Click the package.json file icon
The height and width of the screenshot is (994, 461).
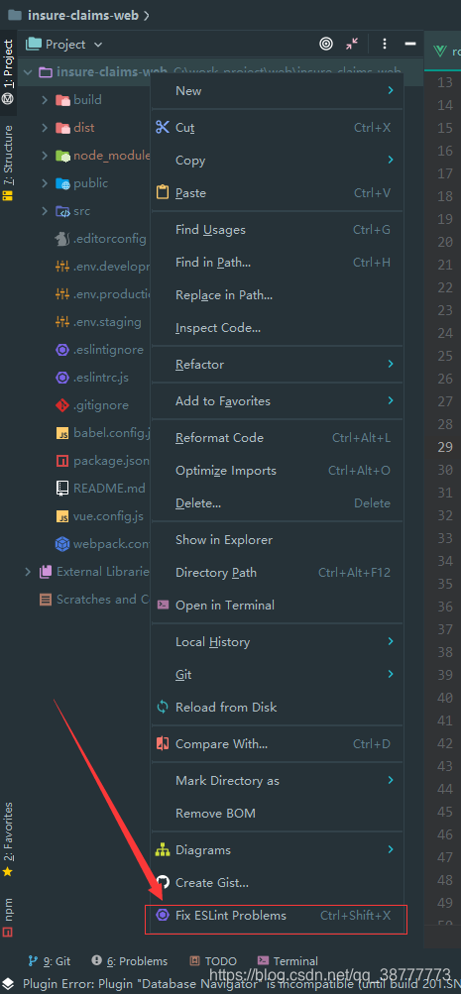pos(62,461)
